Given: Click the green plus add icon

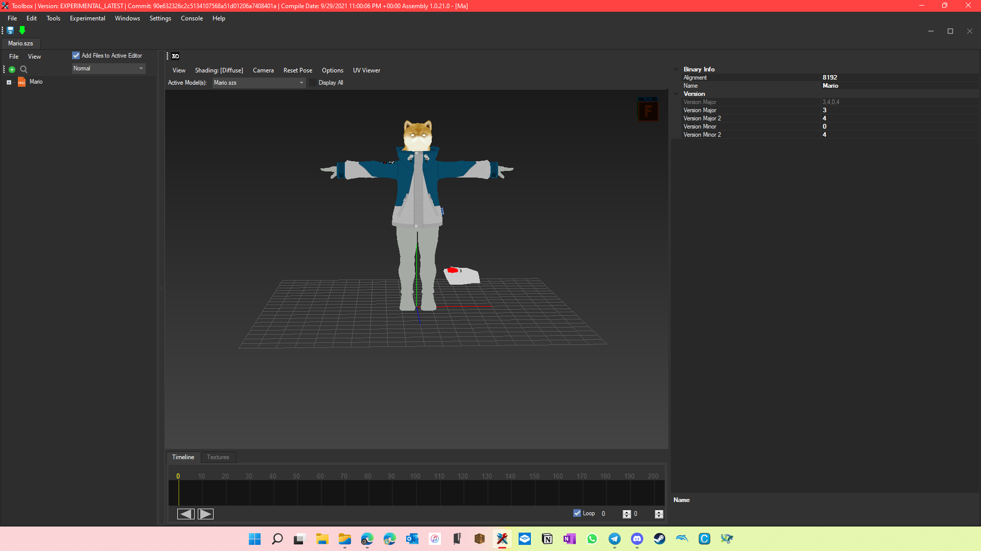Looking at the screenshot, I should tap(12, 69).
